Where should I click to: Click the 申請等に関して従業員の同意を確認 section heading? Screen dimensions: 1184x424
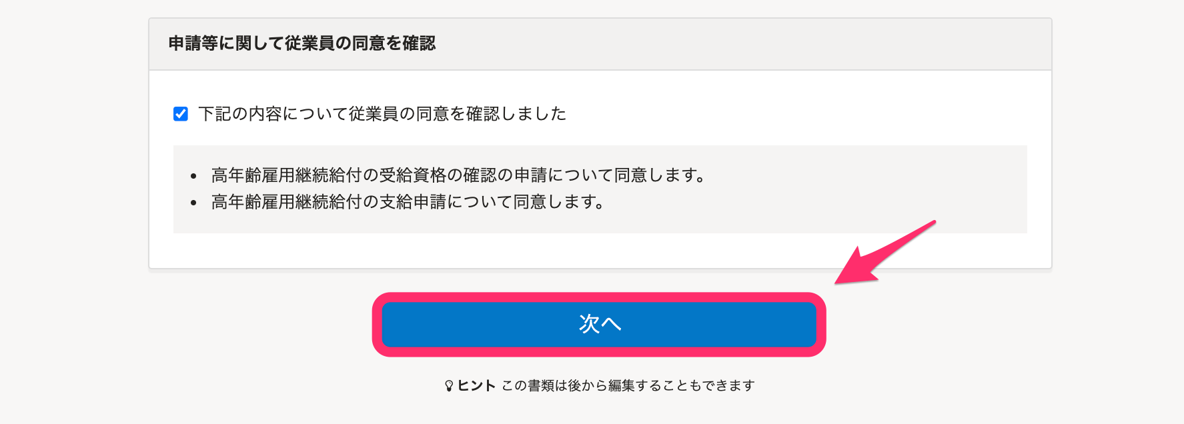(x=302, y=43)
